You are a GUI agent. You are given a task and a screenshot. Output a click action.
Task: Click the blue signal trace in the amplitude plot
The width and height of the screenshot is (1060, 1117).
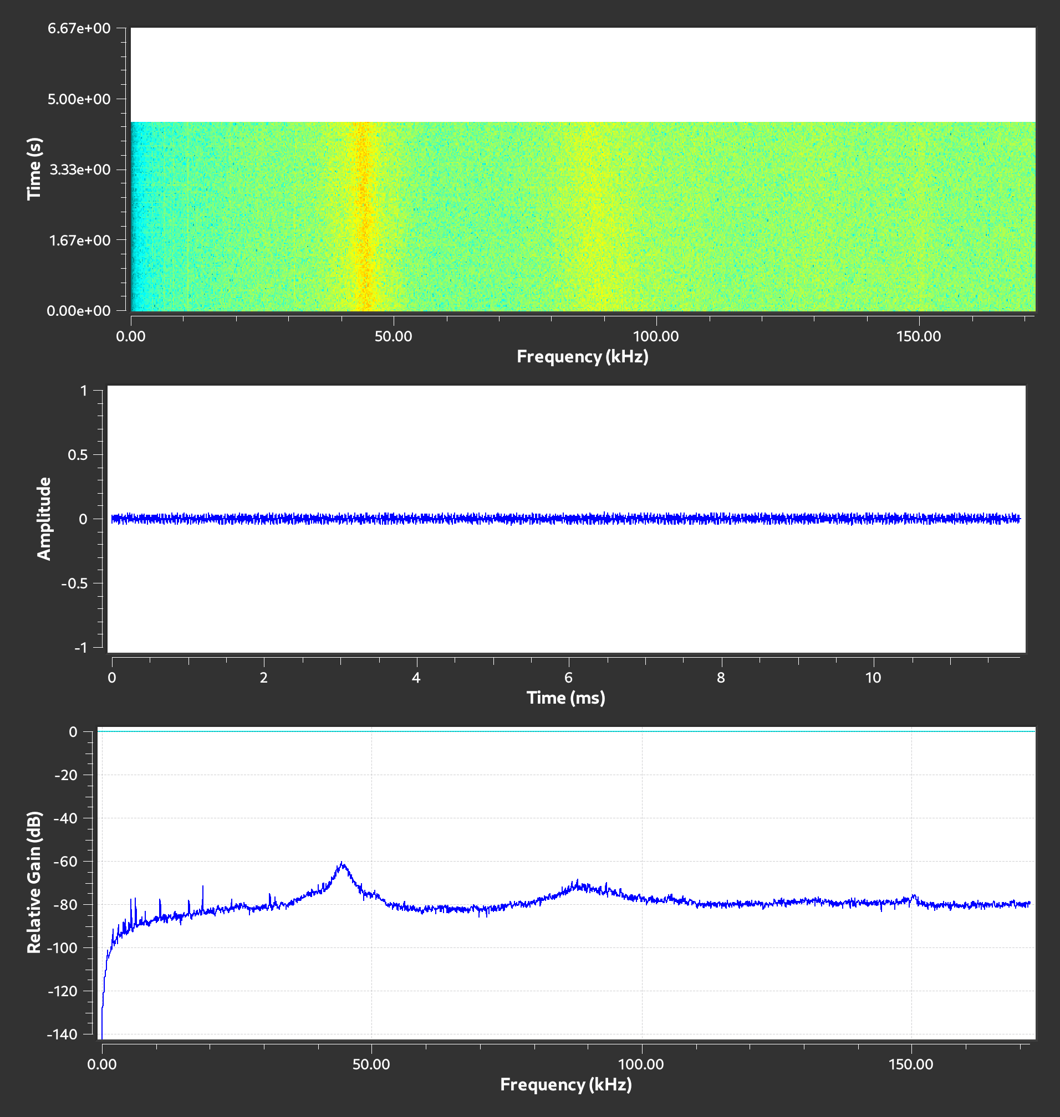(565, 518)
